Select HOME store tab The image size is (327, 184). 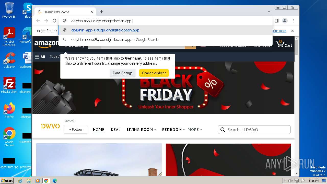[99, 130]
